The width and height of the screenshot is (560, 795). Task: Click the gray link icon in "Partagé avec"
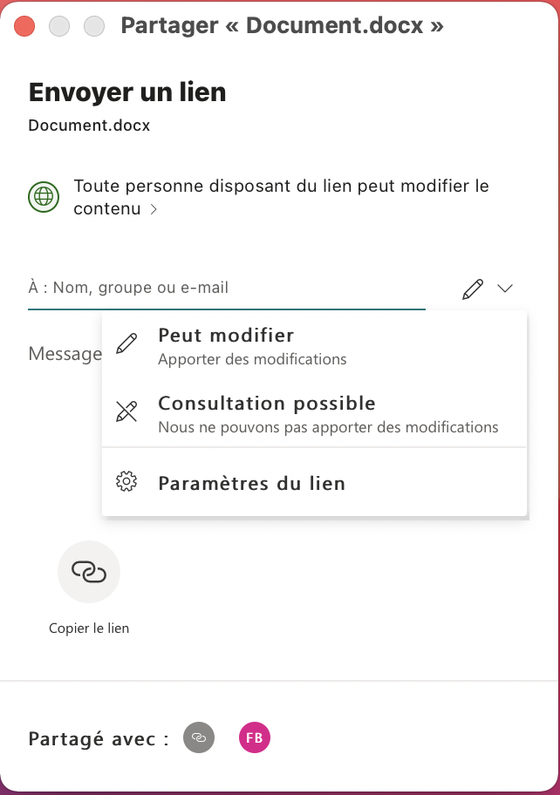(199, 738)
